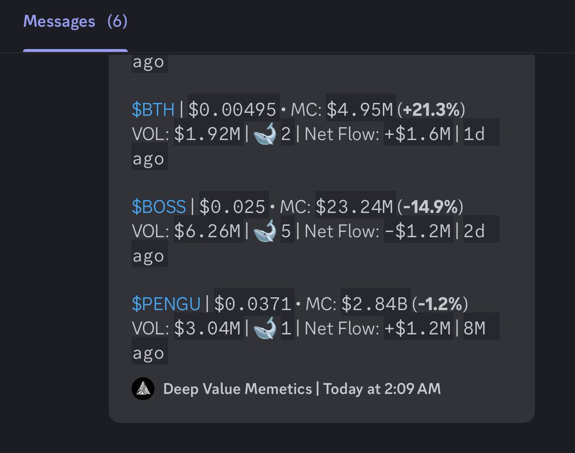Image resolution: width=575 pixels, height=453 pixels.
Task: Click the $BTH ticker link
Action: pyautogui.click(x=153, y=110)
